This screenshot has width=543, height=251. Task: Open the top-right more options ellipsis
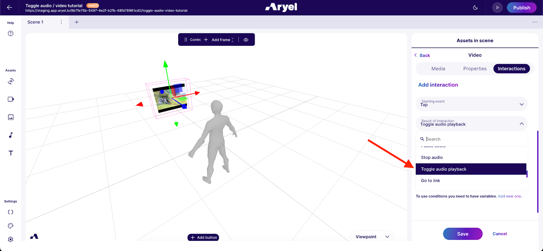535,22
